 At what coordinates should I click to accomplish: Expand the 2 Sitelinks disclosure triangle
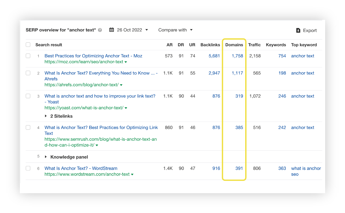click(x=46, y=116)
